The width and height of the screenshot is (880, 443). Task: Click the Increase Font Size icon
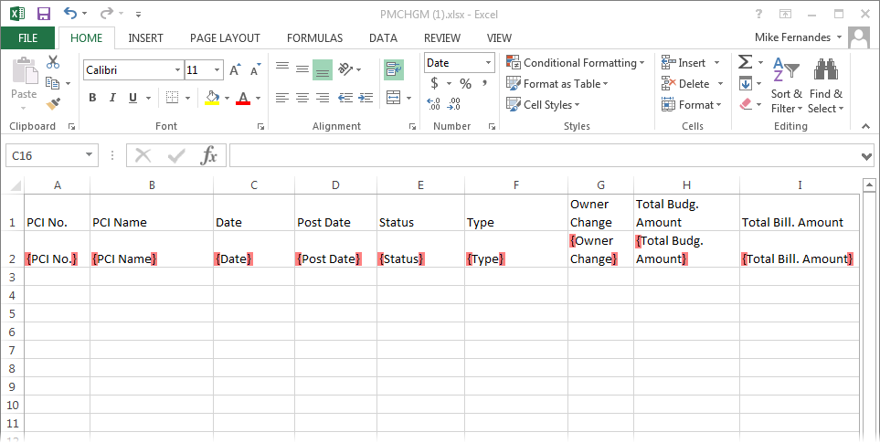pos(235,70)
